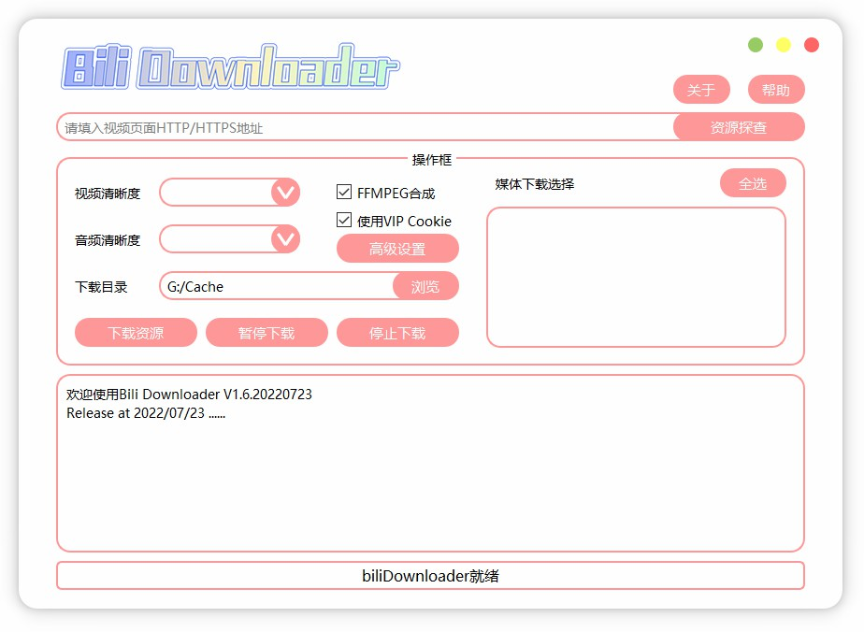Screen dimensions: 864x632
Task: Expand the 视频清晰度 dropdown arrow
Action: (x=285, y=193)
